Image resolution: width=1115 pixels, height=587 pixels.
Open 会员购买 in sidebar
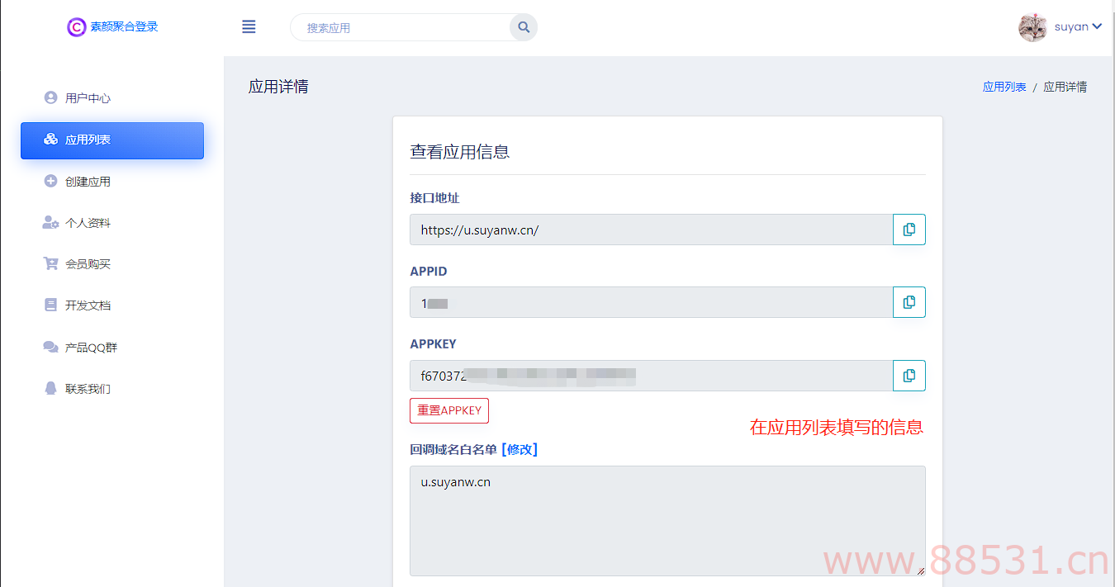pyautogui.click(x=112, y=264)
